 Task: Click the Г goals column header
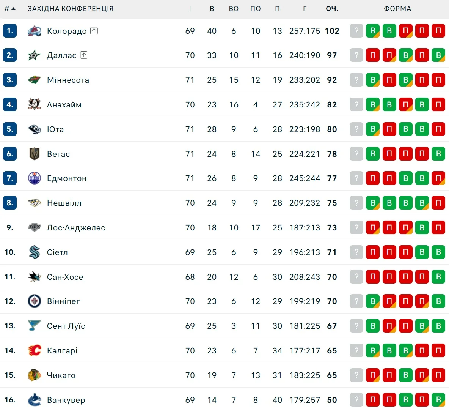tap(305, 8)
